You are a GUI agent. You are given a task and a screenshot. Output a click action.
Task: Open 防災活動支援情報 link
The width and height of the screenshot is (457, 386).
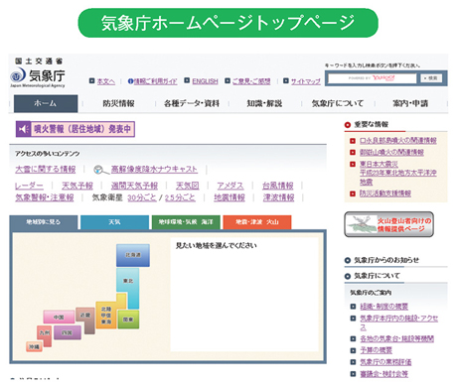[x=385, y=193]
